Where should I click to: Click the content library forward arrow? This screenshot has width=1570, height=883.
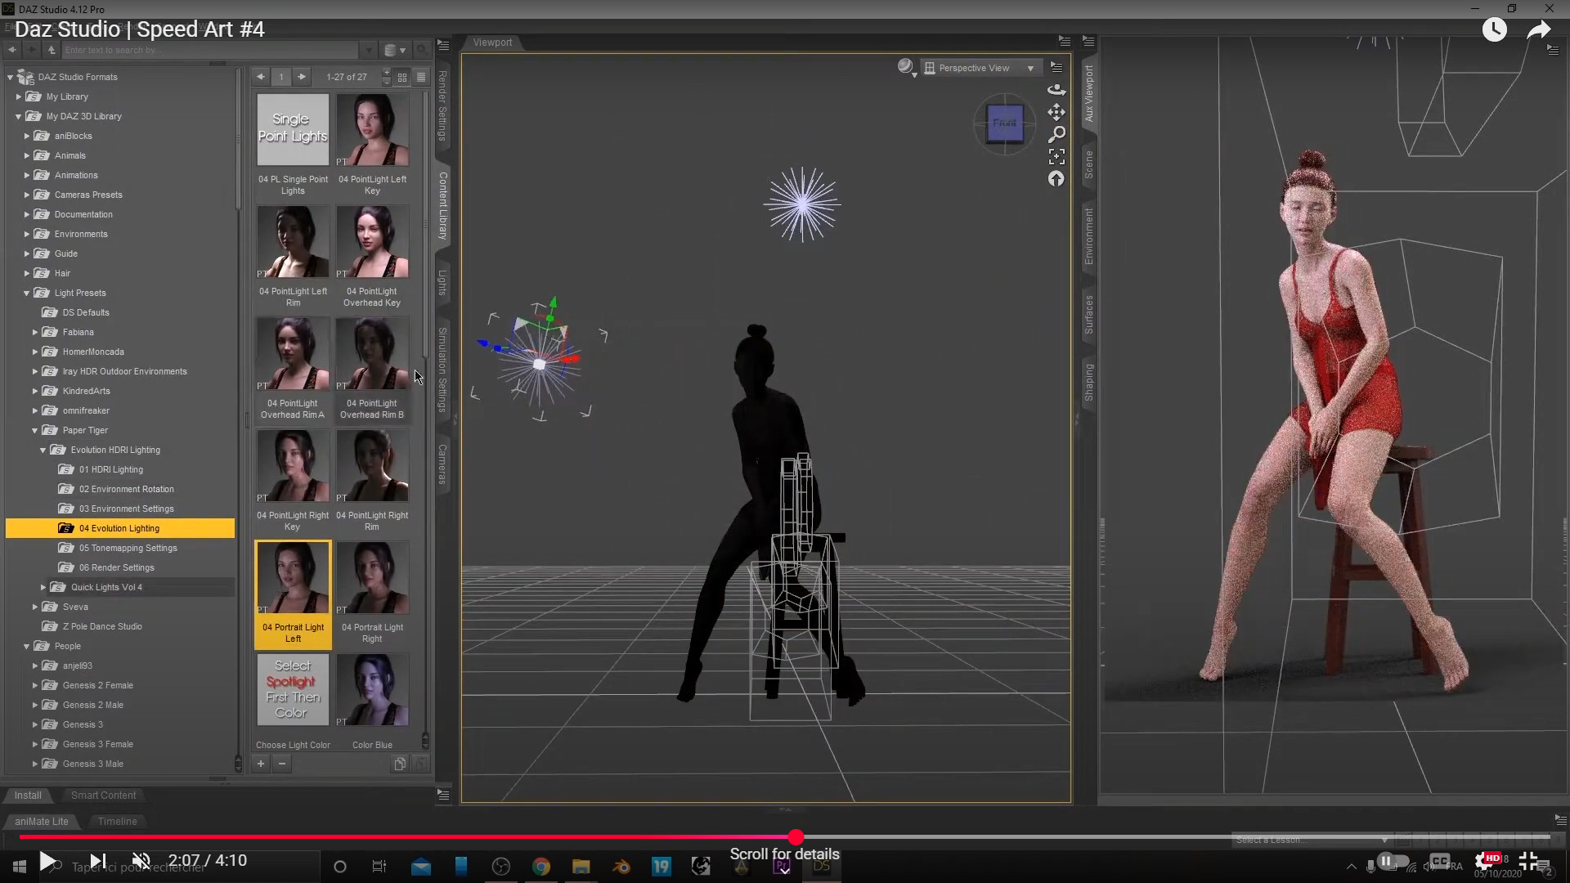coord(31,50)
